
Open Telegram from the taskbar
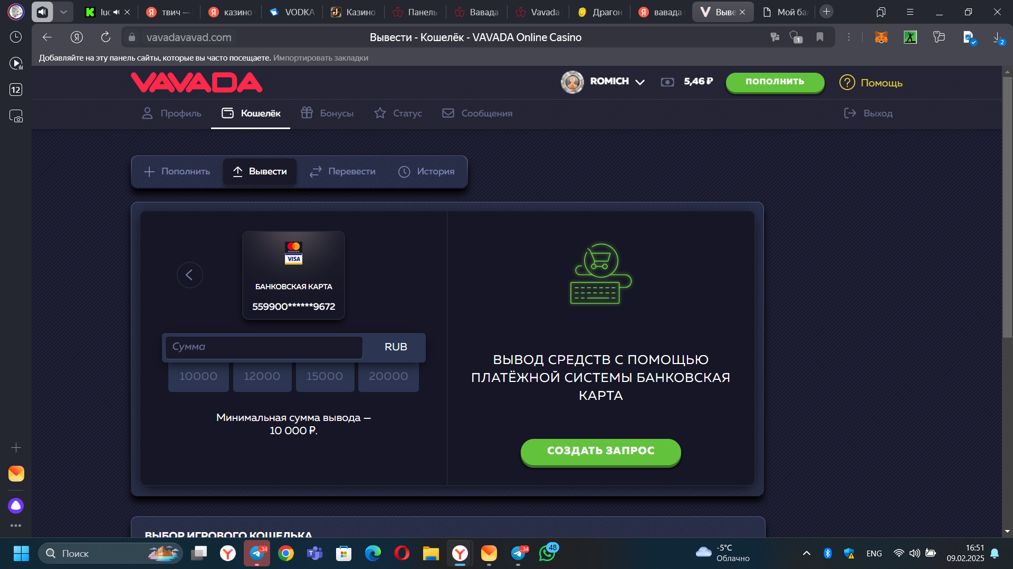pyautogui.click(x=256, y=553)
